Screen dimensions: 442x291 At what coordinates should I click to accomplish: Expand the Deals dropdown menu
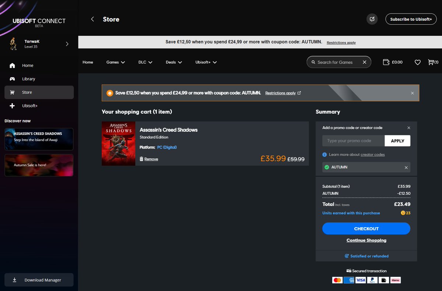pos(174,62)
